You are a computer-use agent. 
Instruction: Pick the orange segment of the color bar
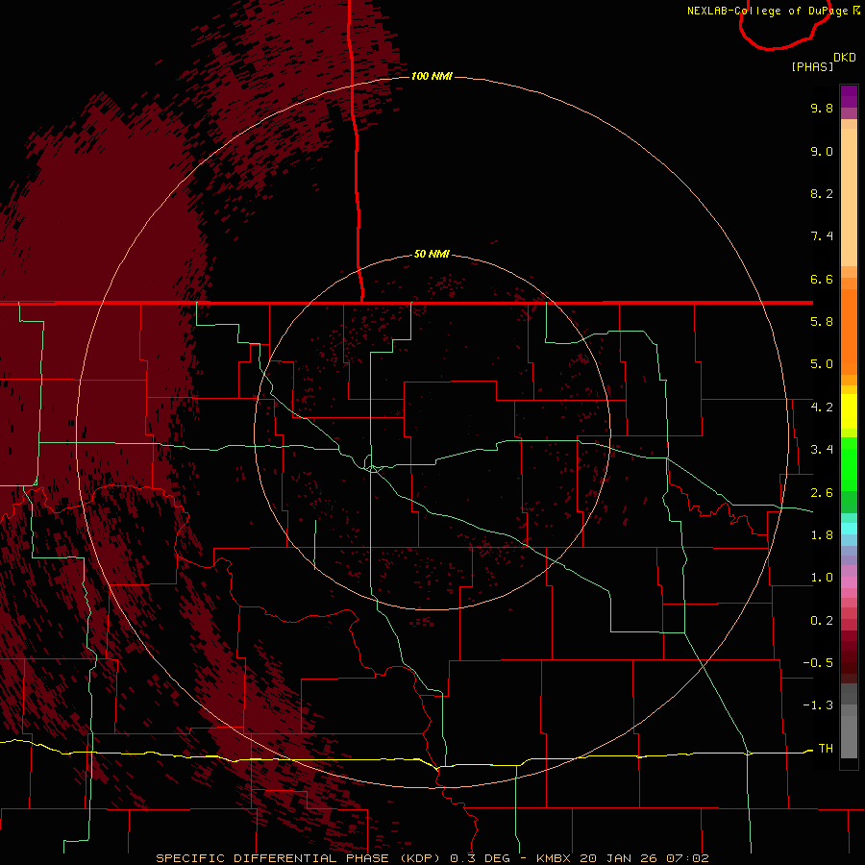click(849, 333)
